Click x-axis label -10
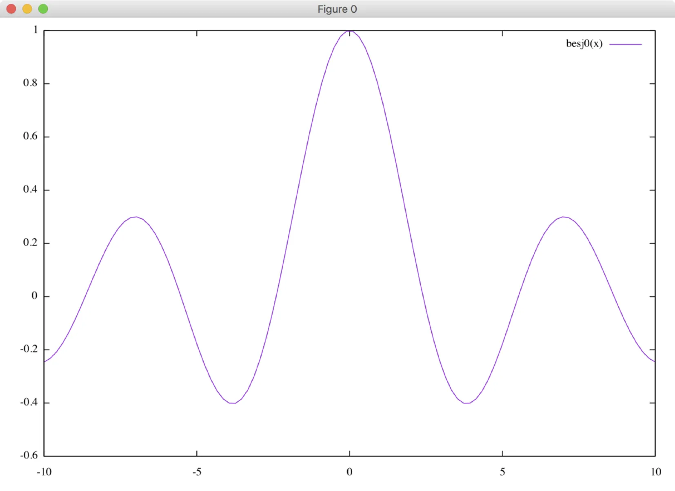 [x=44, y=472]
